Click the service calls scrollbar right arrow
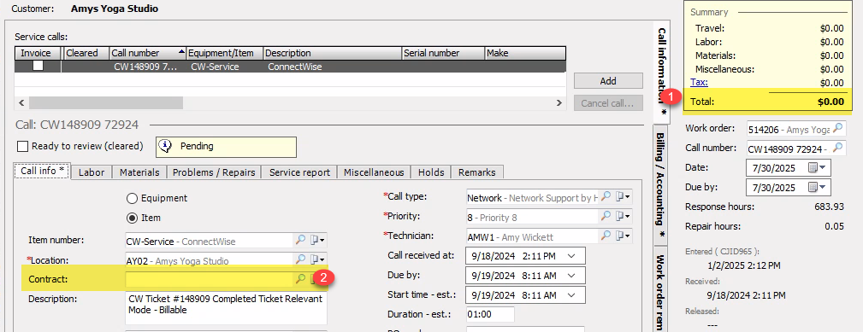 coord(559,102)
